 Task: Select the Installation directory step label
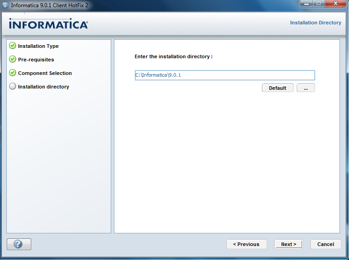tap(43, 87)
